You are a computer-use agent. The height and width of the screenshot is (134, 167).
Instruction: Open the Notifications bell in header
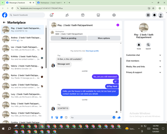(x=154, y=15)
